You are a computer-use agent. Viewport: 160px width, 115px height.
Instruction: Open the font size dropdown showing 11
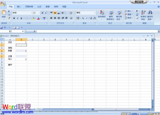(39, 13)
